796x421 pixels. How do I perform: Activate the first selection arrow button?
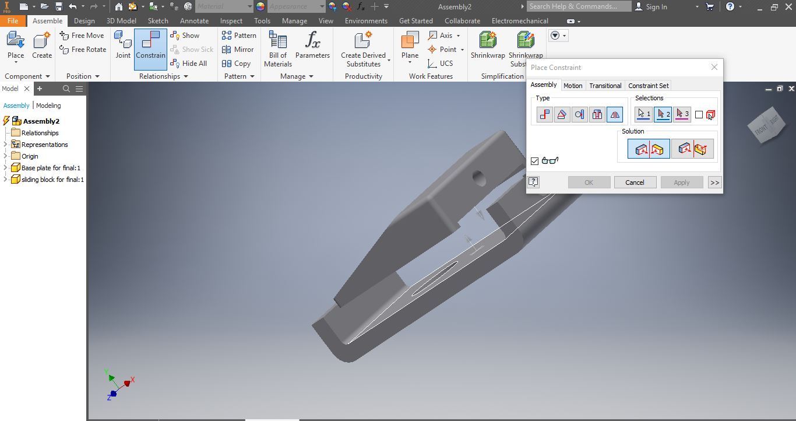pyautogui.click(x=643, y=114)
